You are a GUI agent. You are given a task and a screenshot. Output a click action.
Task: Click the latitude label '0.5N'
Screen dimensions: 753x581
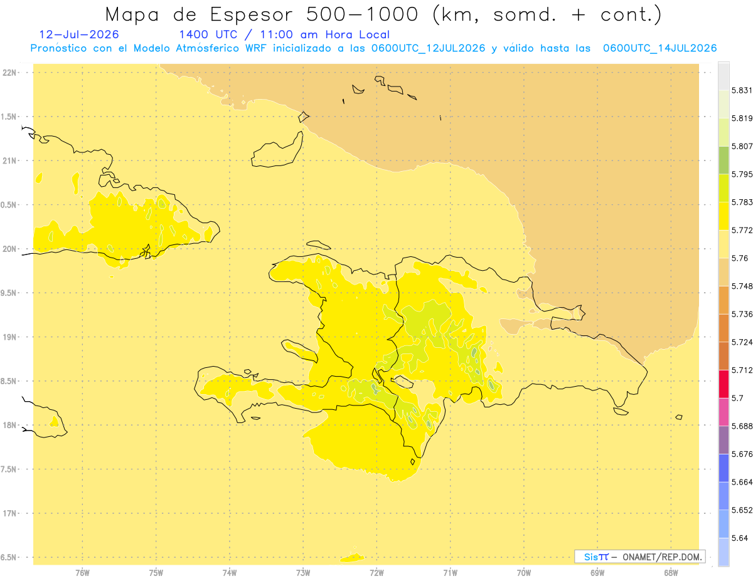[9, 205]
